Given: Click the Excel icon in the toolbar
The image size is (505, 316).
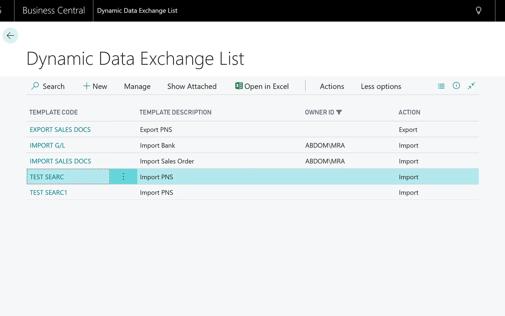Looking at the screenshot, I should [x=239, y=86].
